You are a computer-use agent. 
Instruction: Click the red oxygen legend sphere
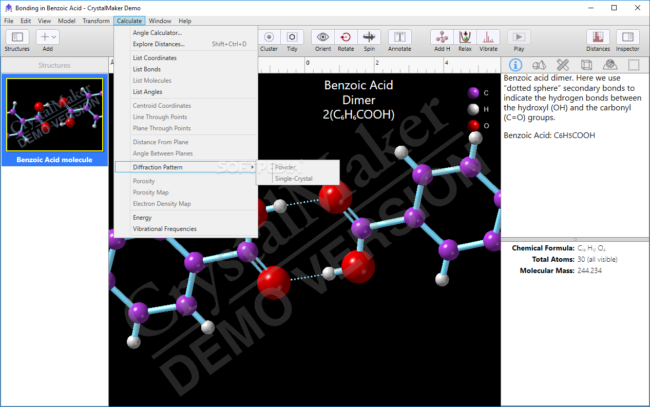(x=473, y=125)
